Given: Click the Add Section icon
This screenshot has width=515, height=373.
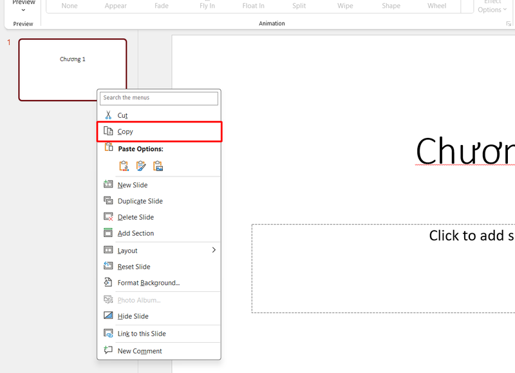Looking at the screenshot, I should (108, 233).
